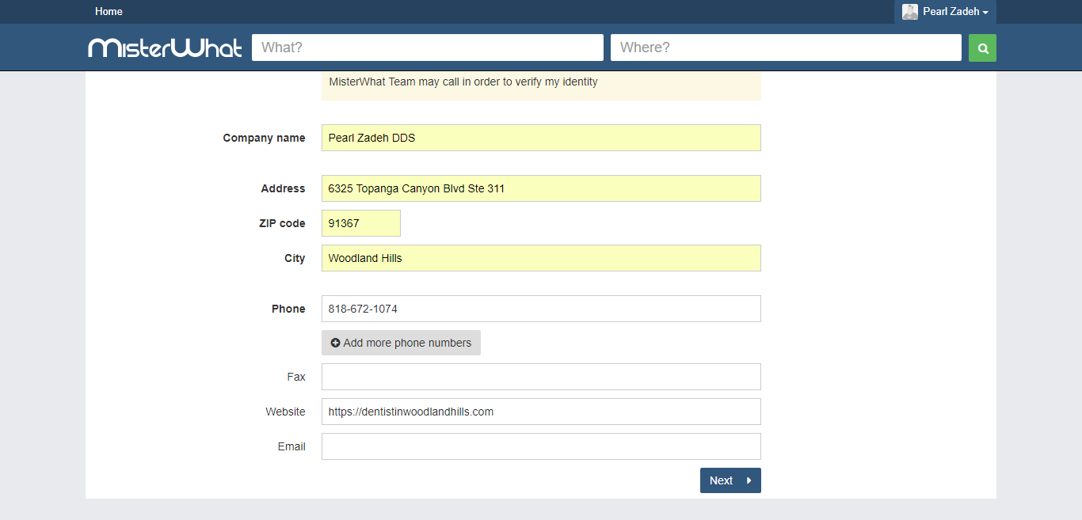Click the identity verification notice text
This screenshot has width=1082, height=520.
tap(463, 82)
